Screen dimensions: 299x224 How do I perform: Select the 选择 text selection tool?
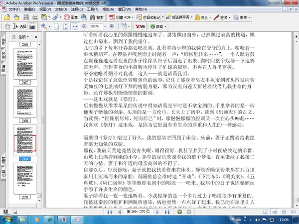pos(19,26)
